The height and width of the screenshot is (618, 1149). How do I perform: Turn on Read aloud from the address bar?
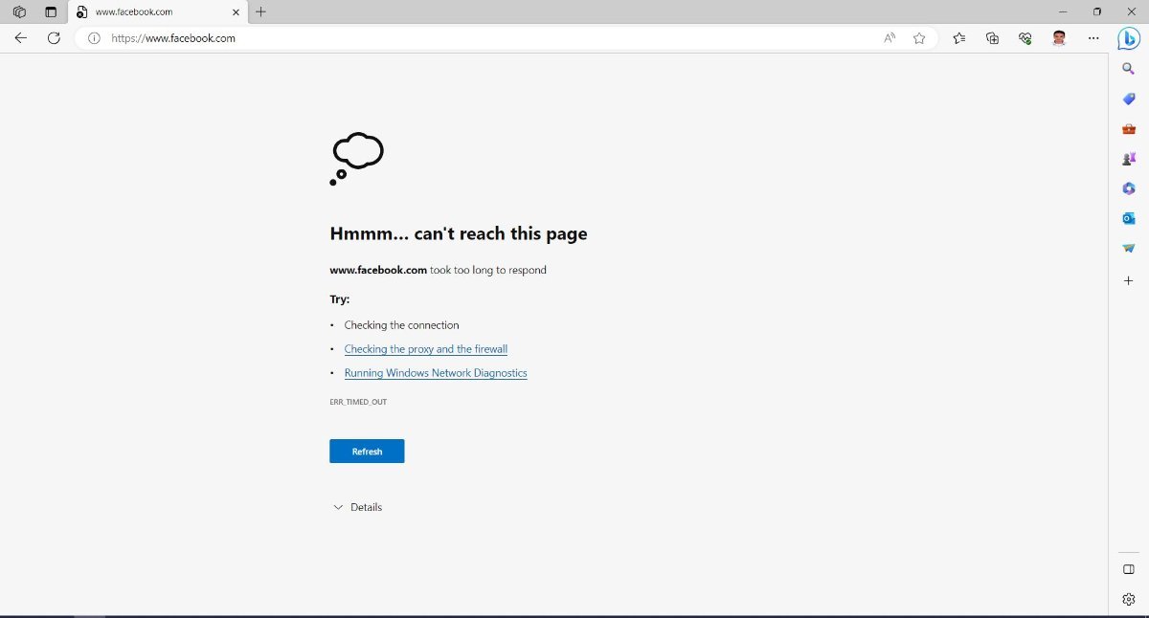pos(890,38)
